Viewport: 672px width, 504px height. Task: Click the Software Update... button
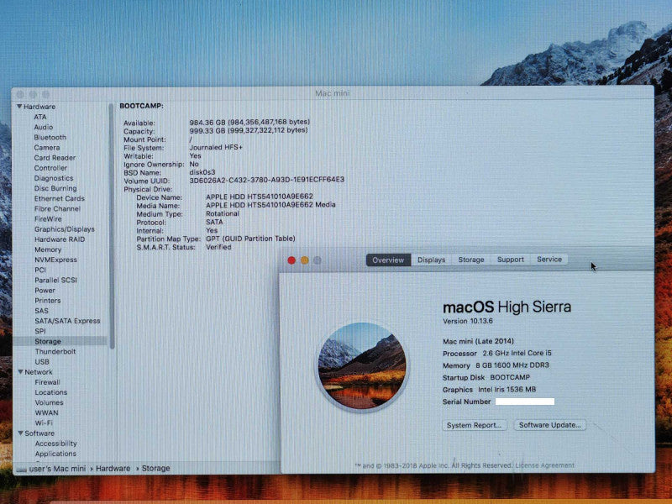point(550,425)
